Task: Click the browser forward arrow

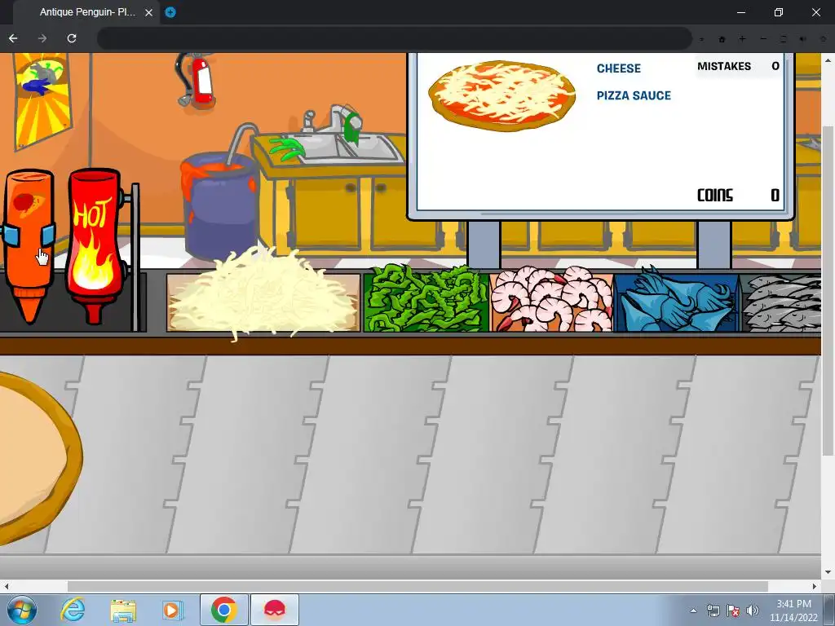Action: coord(42,38)
